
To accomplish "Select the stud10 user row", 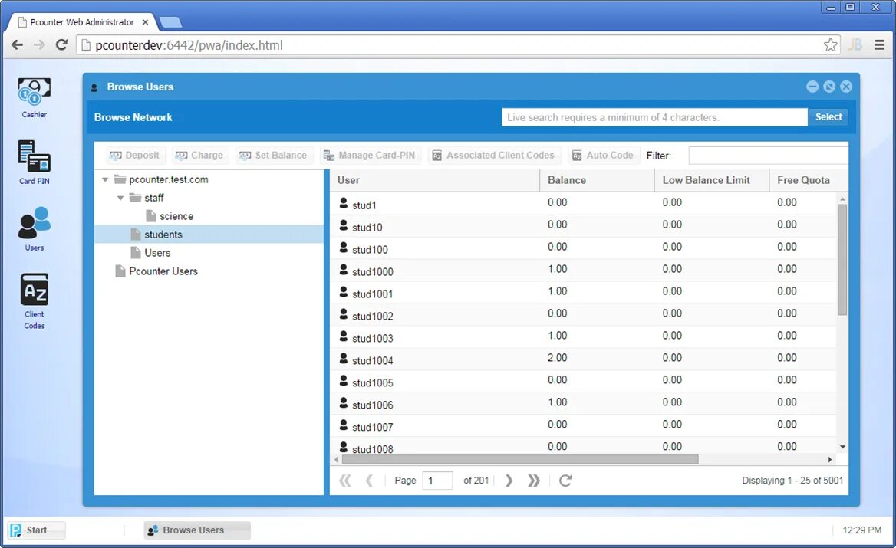I will click(583, 226).
